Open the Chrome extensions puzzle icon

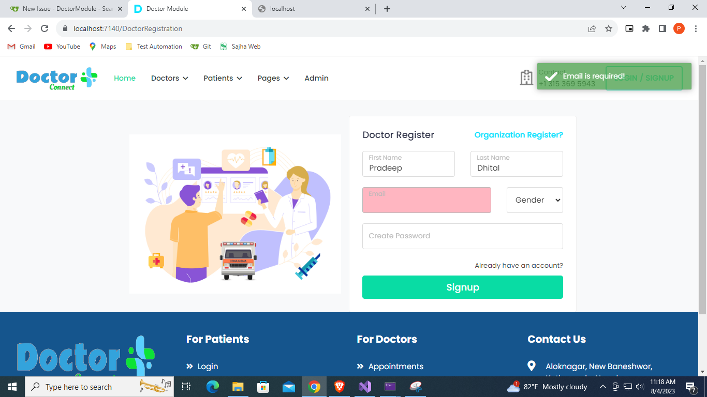[646, 29]
